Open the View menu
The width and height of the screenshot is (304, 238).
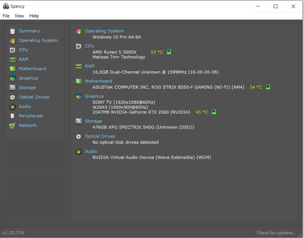tap(19, 16)
